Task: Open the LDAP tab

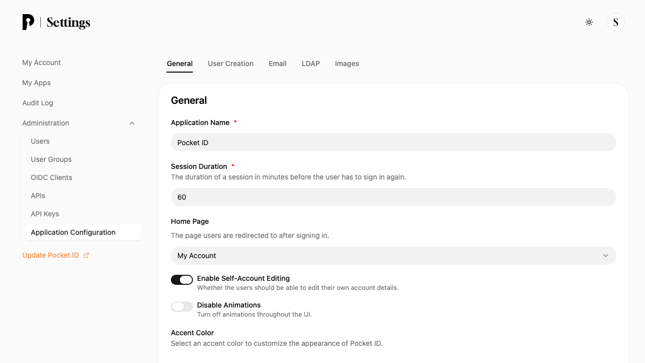Action: coord(311,64)
